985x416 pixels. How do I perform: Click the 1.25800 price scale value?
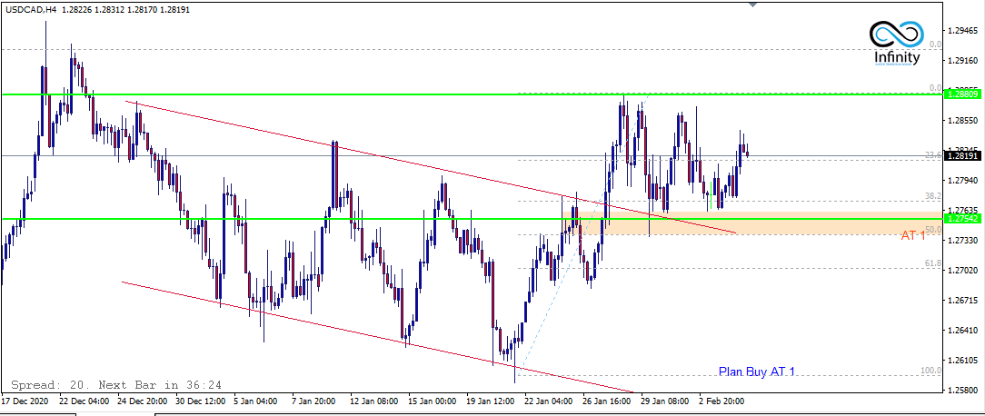pyautogui.click(x=962, y=391)
